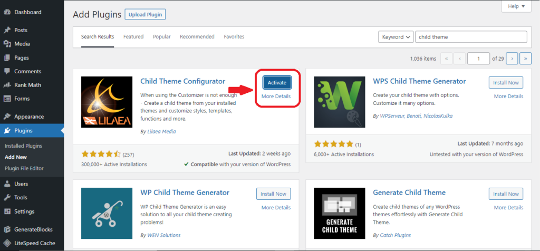
Task: Click the Users person icon
Action: point(6,184)
